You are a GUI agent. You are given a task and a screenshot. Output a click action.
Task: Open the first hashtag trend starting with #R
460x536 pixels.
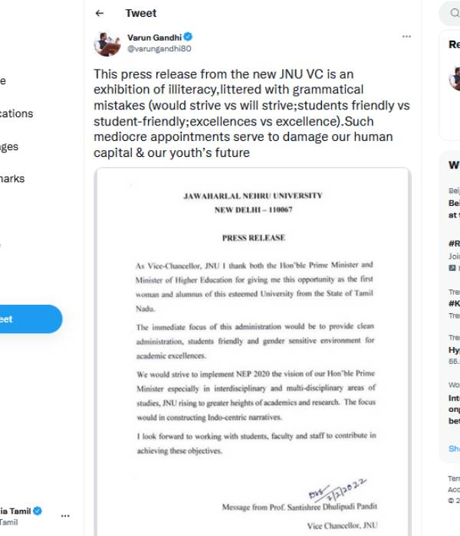(x=454, y=243)
